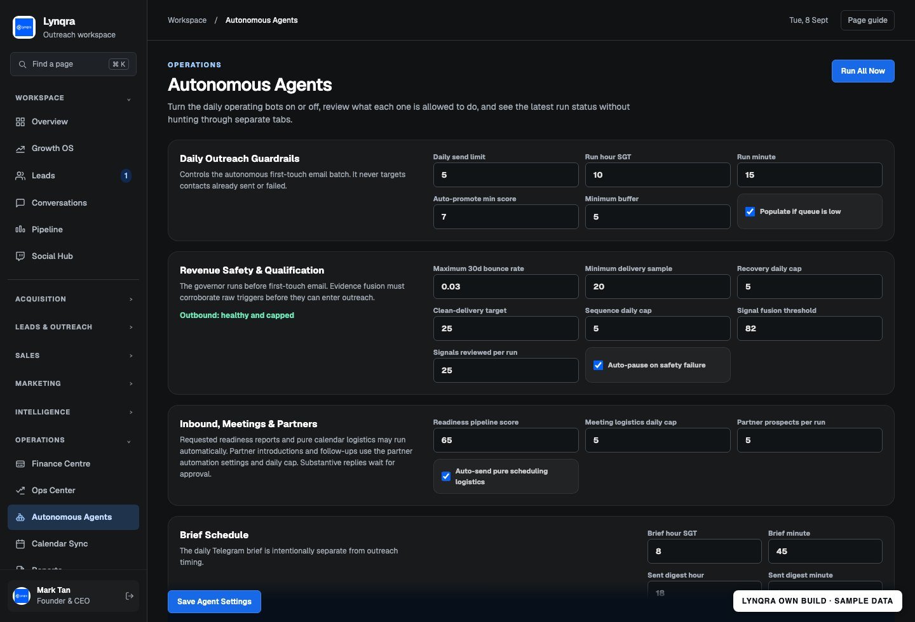Edit the Minimum buffer field
Screen dimensions: 915x622
[x=658, y=217]
